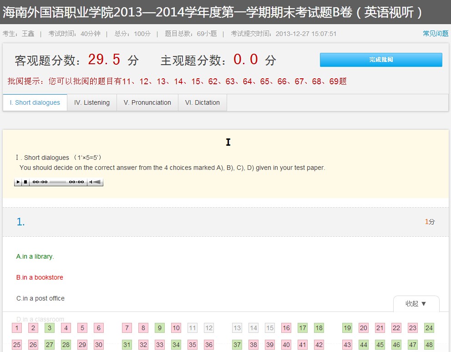Stop the audio player
The image size is (451, 352).
[25, 182]
